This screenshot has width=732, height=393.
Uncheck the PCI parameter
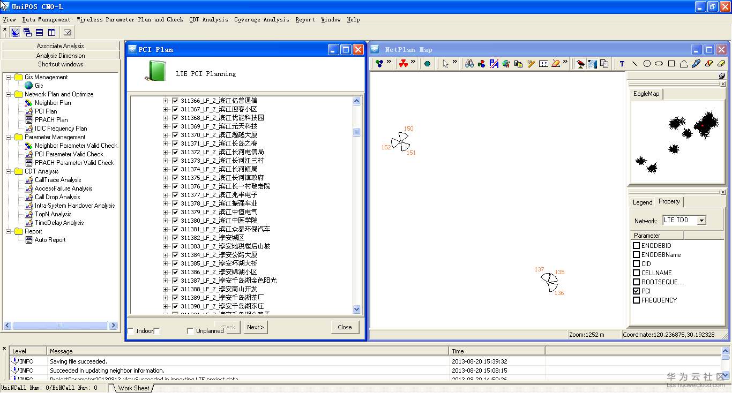tap(637, 291)
